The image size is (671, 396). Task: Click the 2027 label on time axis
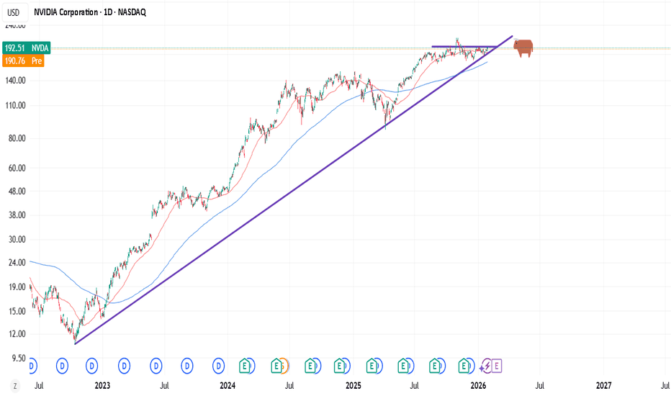click(603, 387)
